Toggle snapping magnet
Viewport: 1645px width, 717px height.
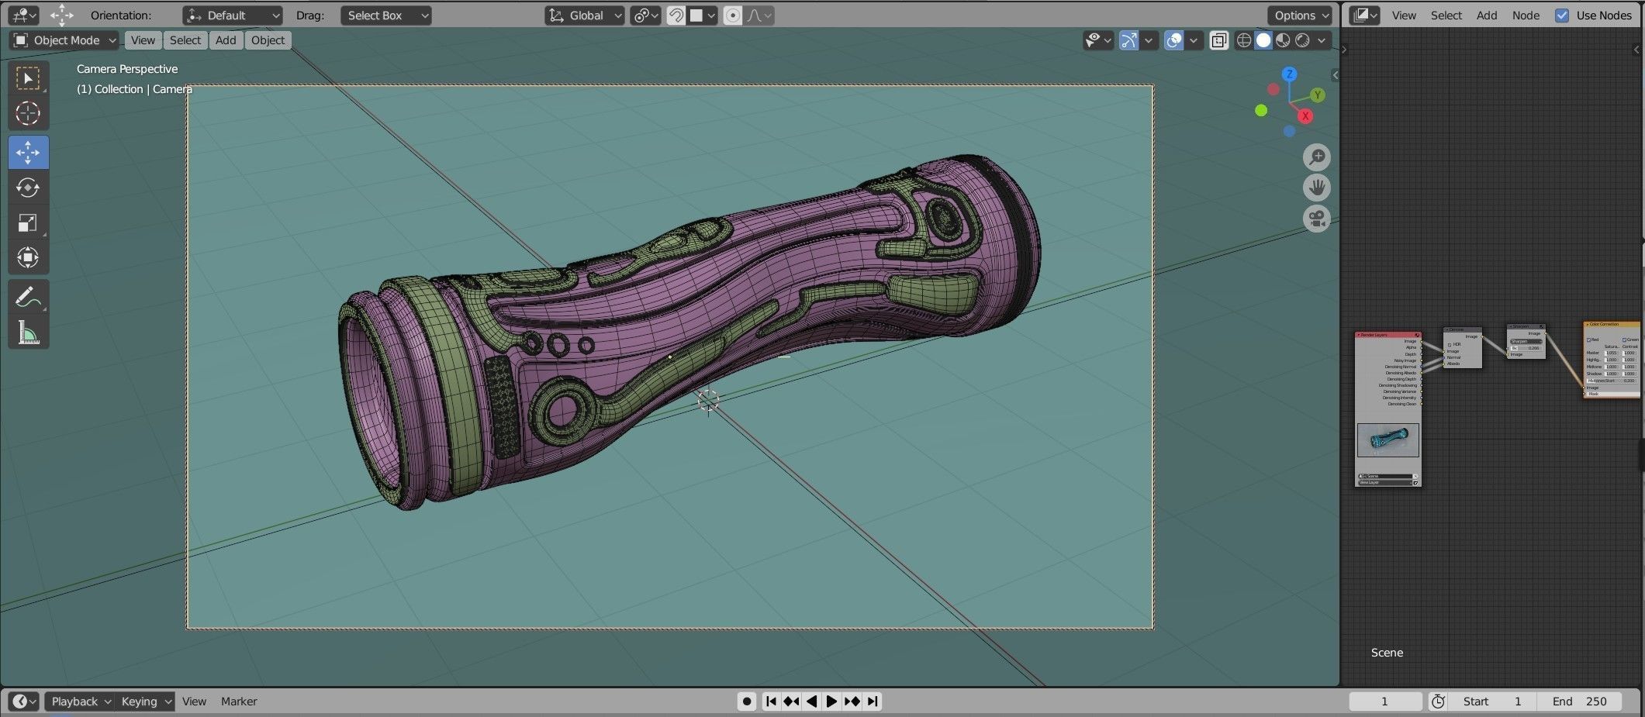coord(676,15)
